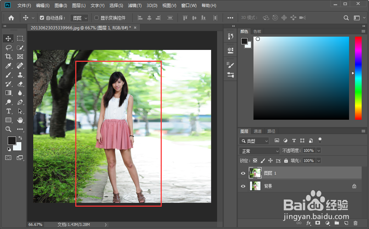Switch to the 通道 tab
The height and width of the screenshot is (229, 369).
[x=257, y=131]
